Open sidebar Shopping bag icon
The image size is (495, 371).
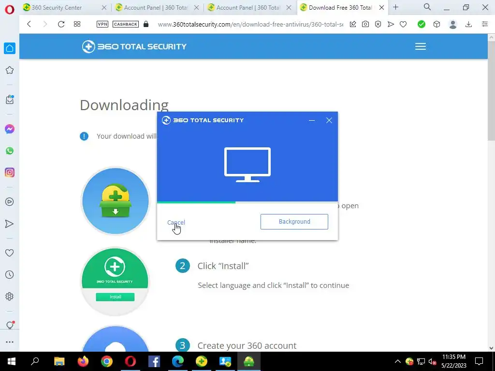coord(10,100)
